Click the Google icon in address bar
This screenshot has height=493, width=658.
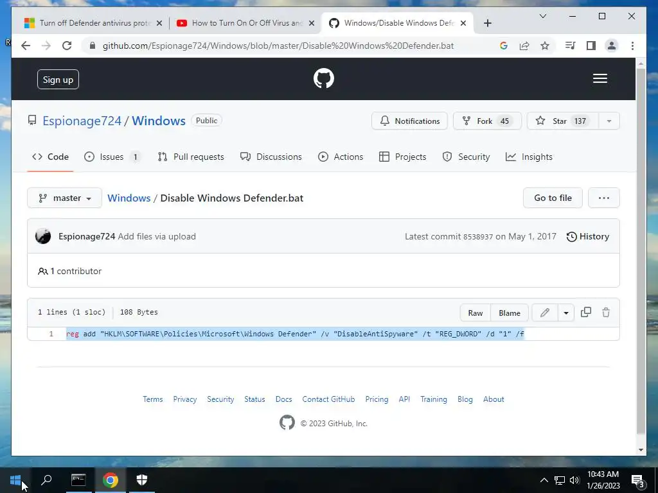pyautogui.click(x=504, y=46)
